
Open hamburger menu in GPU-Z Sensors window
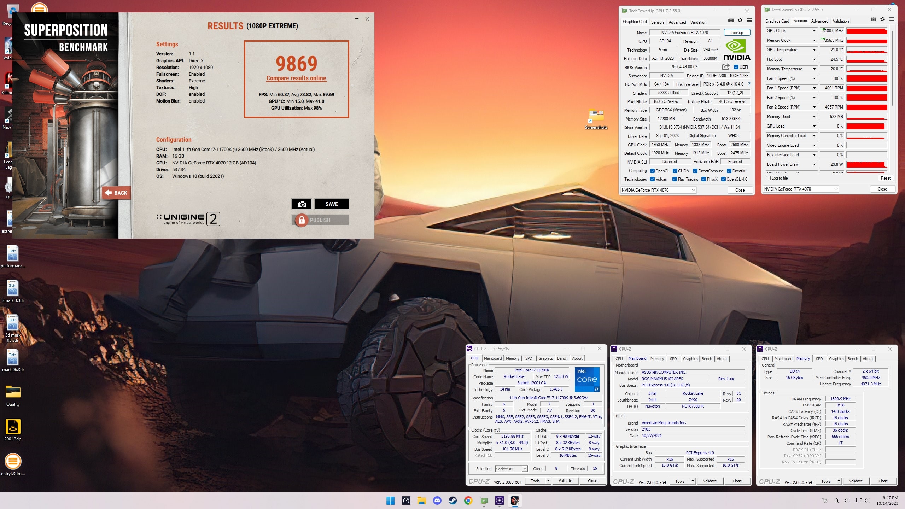[892, 19]
